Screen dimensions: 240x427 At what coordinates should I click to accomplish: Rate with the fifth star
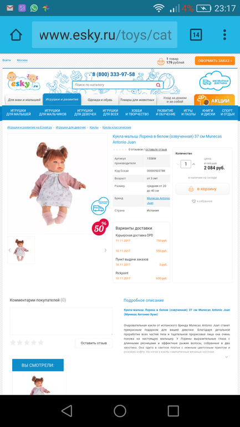pyautogui.click(x=40, y=343)
